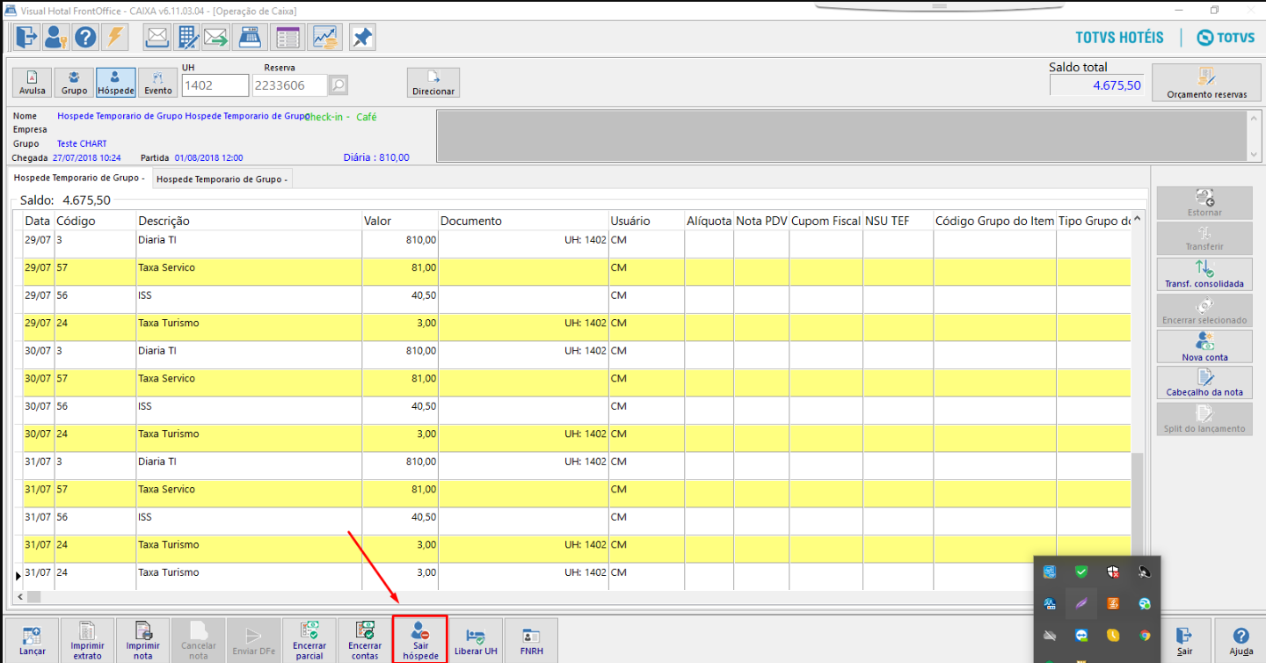Click the blue pushpin toolbar icon

(362, 37)
